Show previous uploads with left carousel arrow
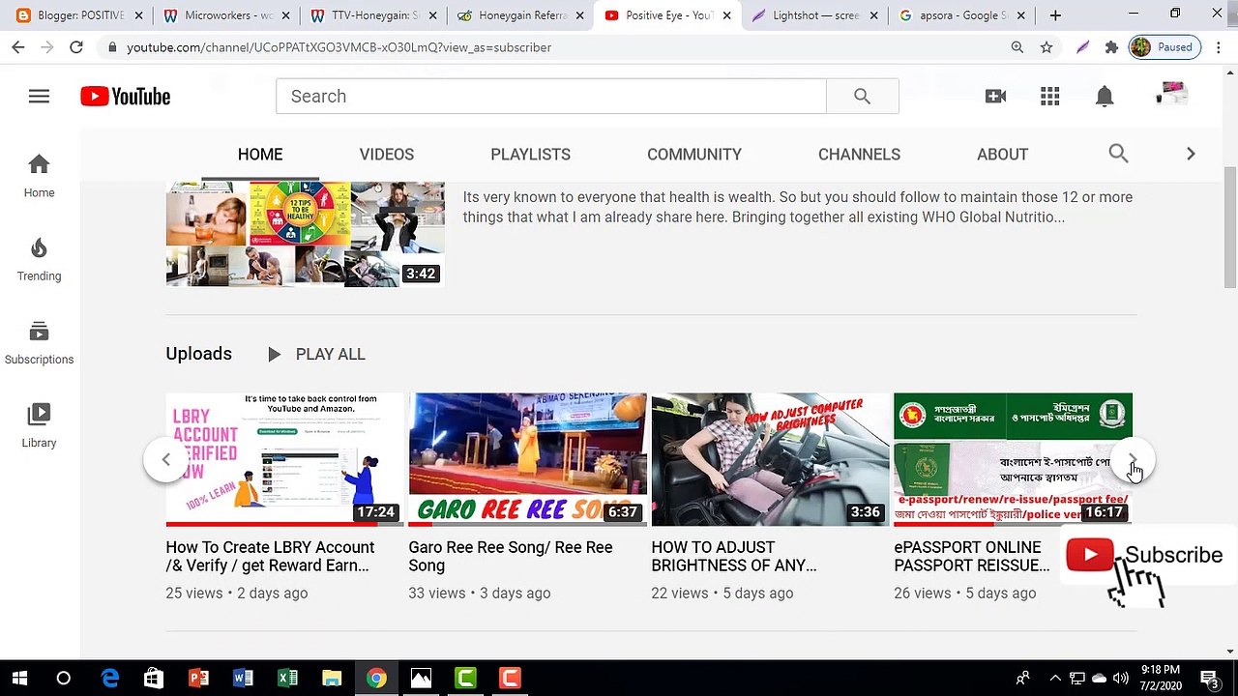The height and width of the screenshot is (696, 1238). [165, 459]
